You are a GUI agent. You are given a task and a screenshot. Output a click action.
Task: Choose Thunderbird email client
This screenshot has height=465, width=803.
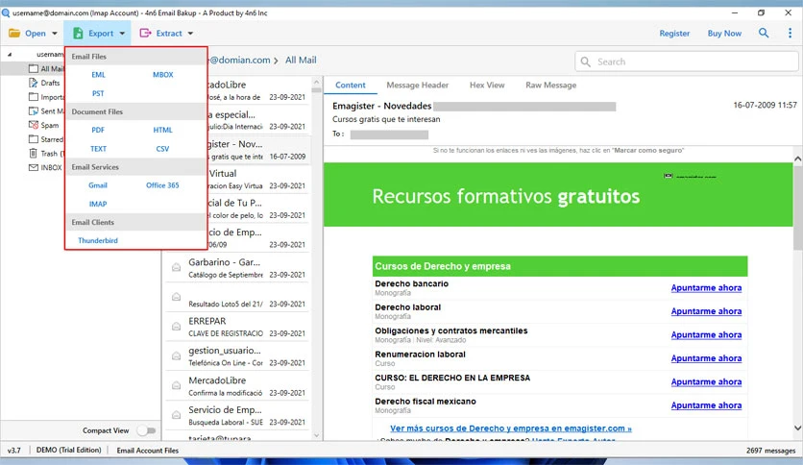[x=98, y=241]
